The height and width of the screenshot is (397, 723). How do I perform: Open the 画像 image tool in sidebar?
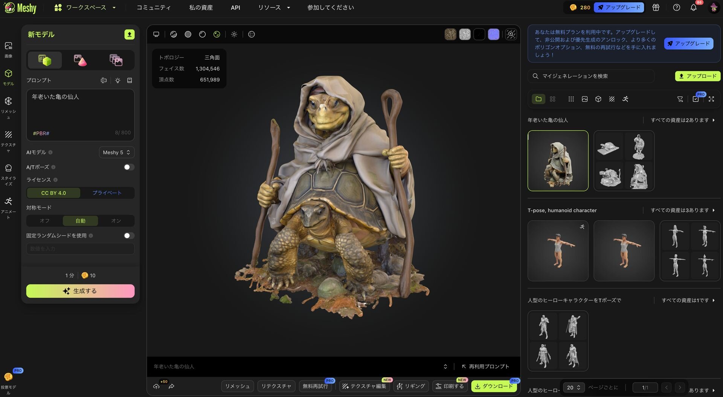[8, 50]
